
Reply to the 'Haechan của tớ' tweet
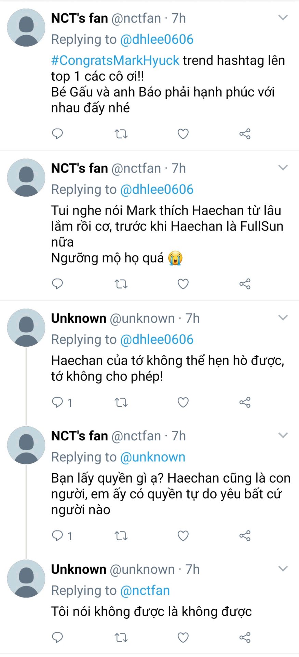pyautogui.click(x=57, y=402)
